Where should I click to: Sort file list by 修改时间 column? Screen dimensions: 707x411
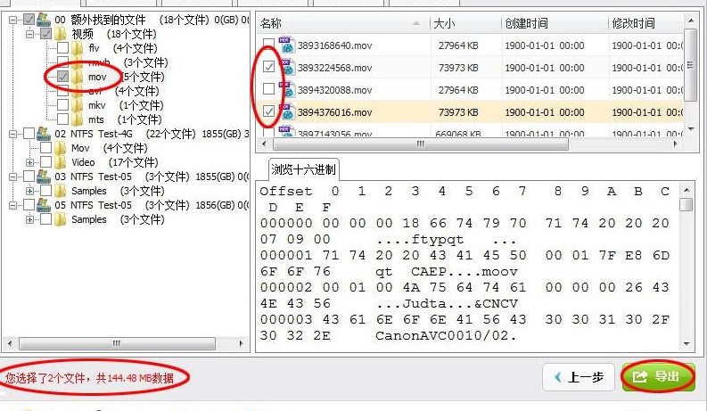tap(645, 23)
